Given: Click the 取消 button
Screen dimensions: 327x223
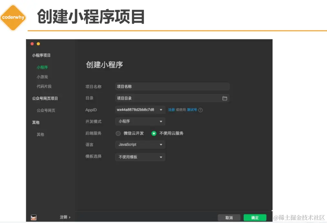Looking at the screenshot, I should tap(229, 218).
